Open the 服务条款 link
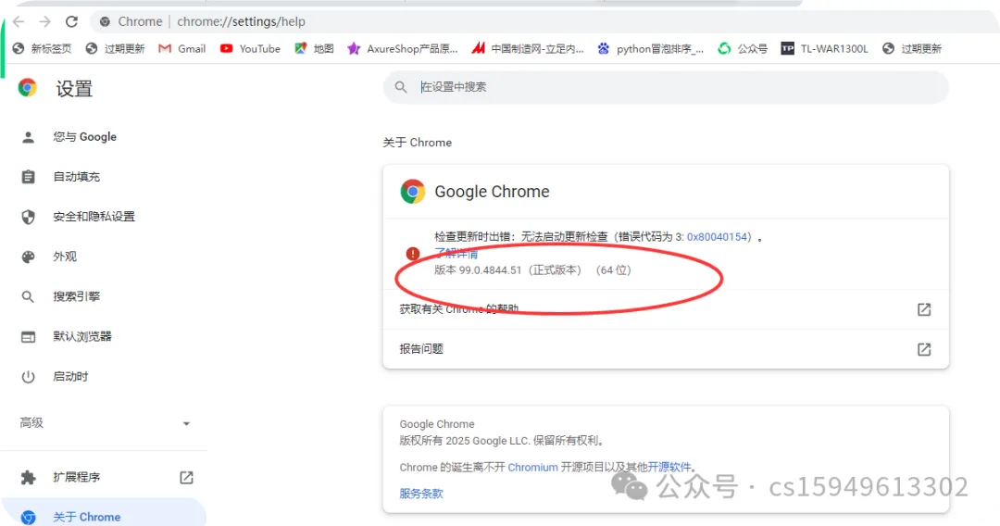 (x=421, y=494)
